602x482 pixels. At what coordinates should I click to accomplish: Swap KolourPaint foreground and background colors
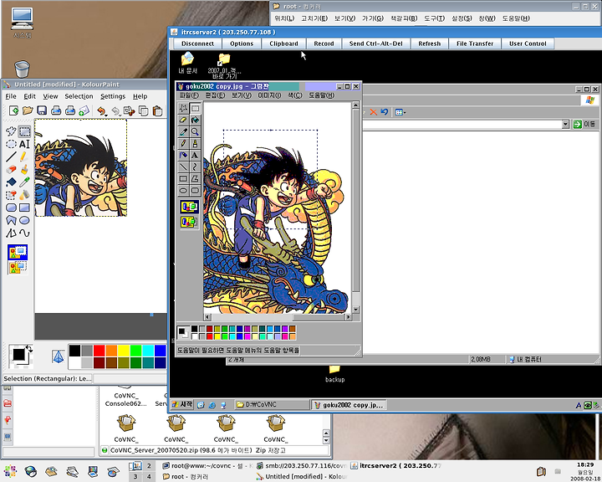(28, 348)
